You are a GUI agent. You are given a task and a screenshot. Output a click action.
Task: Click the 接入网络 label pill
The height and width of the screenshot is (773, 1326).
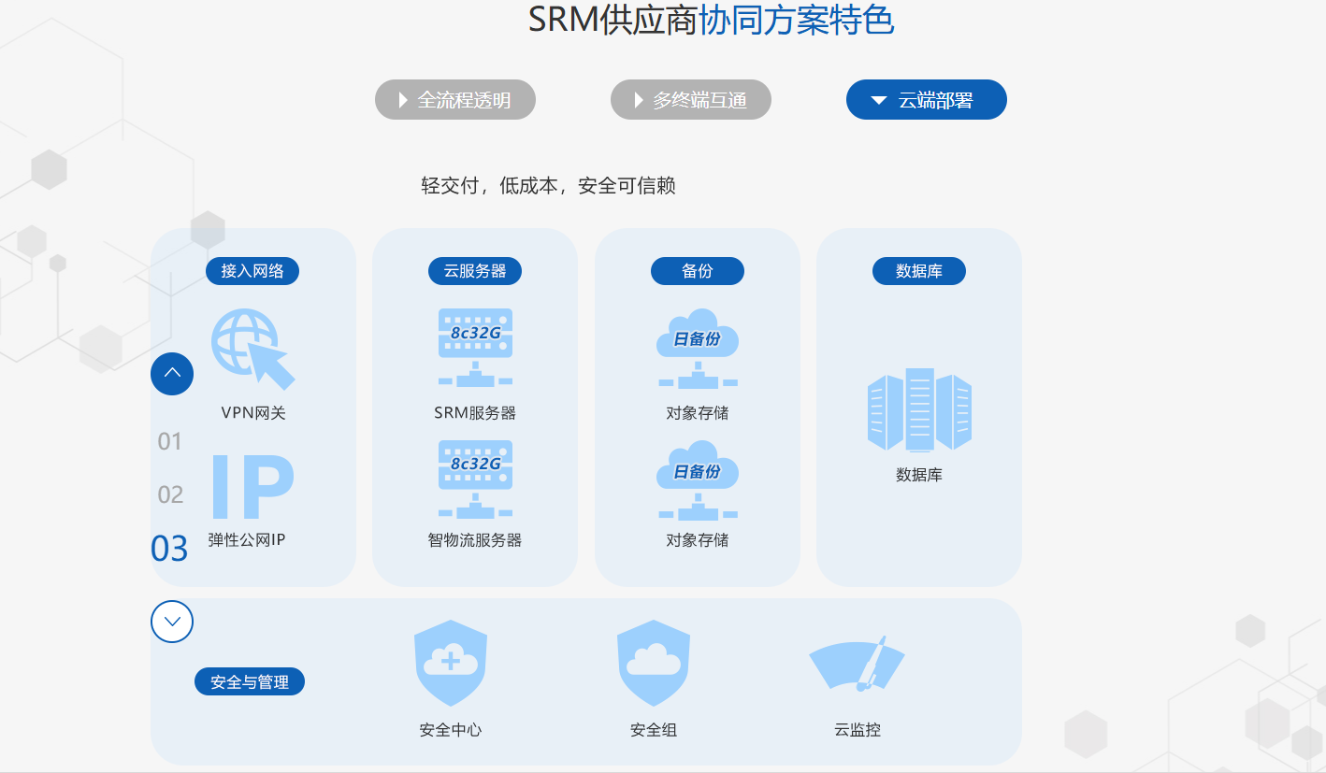252,271
